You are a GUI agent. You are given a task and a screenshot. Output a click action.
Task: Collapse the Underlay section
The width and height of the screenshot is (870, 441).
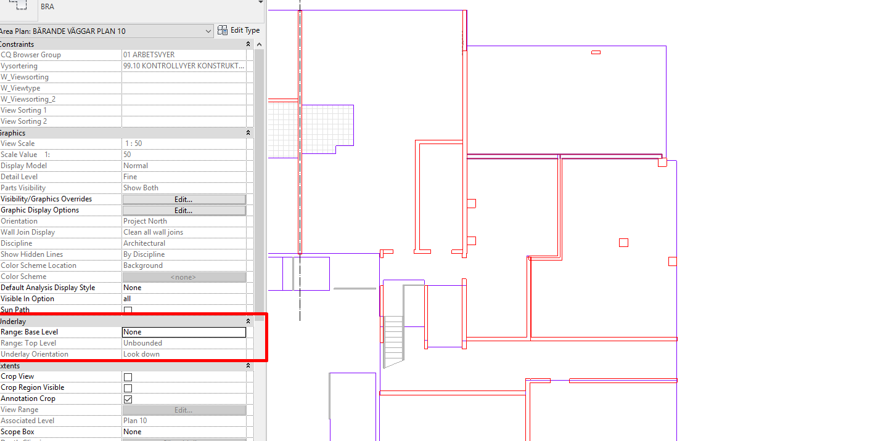pos(248,321)
